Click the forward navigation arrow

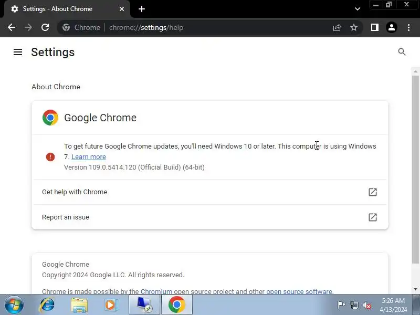[28, 27]
